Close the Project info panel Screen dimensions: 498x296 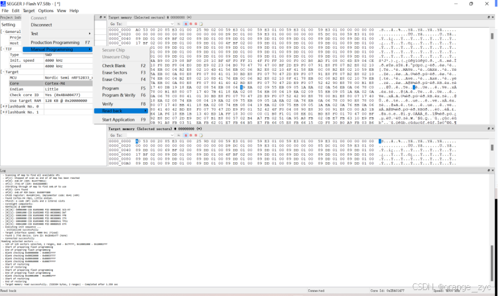pyautogui.click(x=105, y=17)
